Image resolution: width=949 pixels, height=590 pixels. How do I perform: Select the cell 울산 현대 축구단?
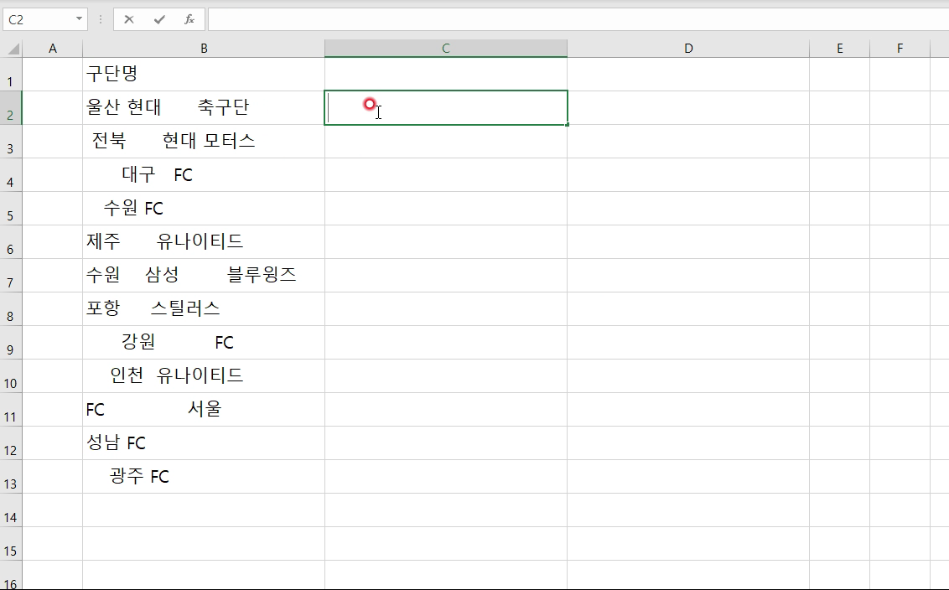pos(204,108)
